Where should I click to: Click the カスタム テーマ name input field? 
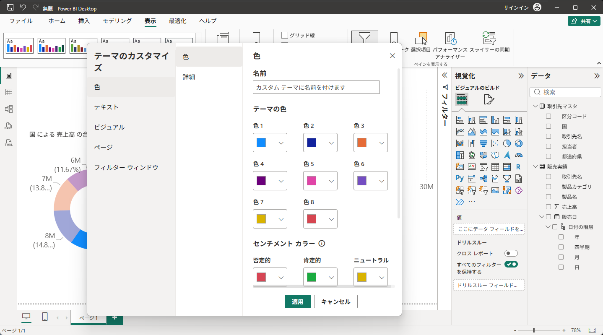(317, 87)
